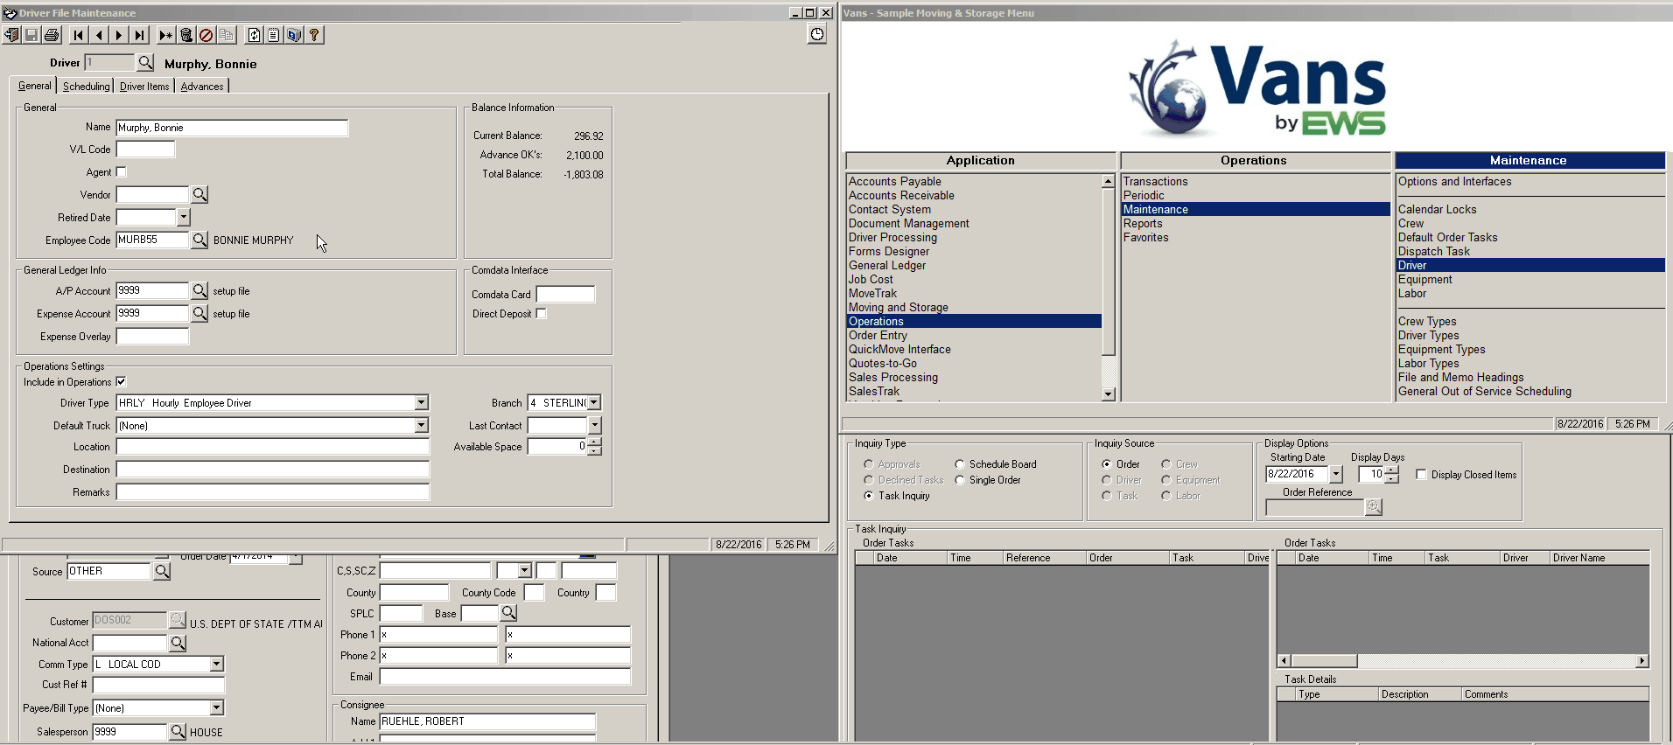The height and width of the screenshot is (745, 1673).
Task: Click scroll-down arrow of Application list
Action: tap(1109, 394)
